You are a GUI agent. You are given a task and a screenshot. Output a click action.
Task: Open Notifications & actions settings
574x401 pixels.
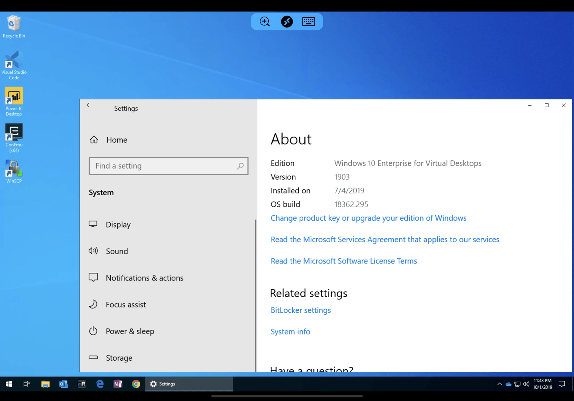pyautogui.click(x=145, y=278)
